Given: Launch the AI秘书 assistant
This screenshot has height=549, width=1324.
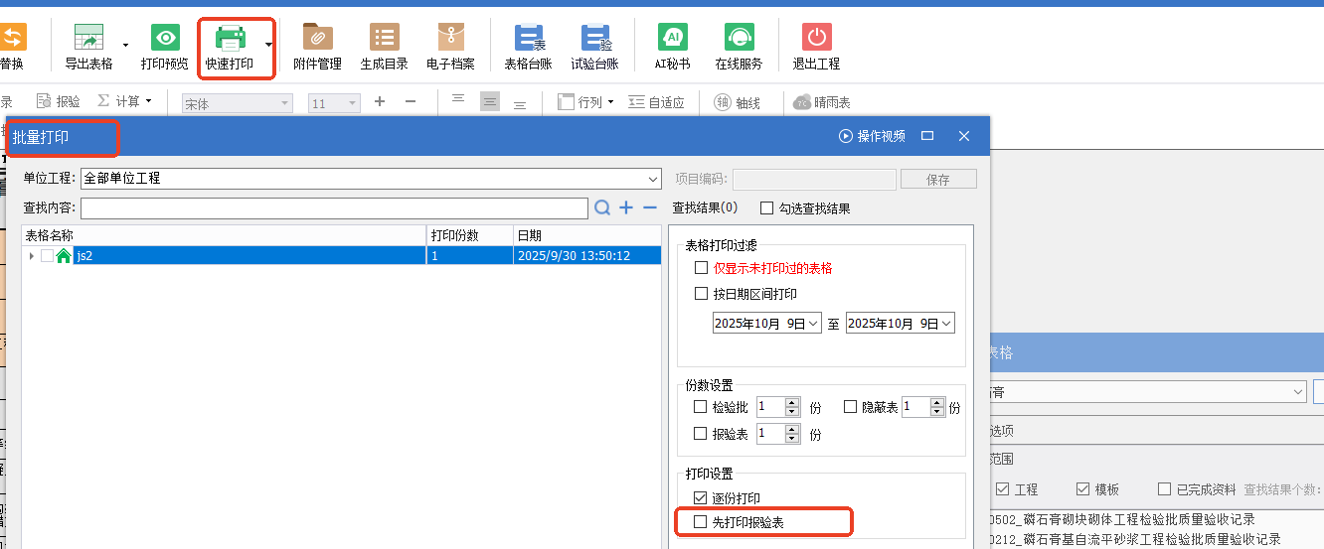Looking at the screenshot, I should tap(672, 39).
